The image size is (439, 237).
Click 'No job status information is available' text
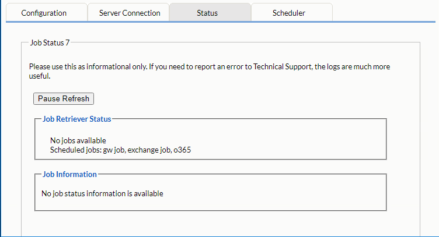tap(102, 193)
